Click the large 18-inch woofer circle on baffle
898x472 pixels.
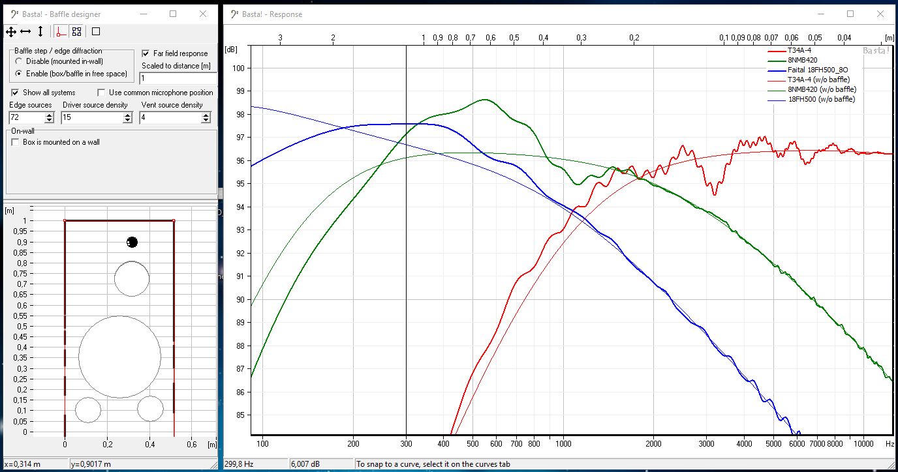(x=119, y=357)
